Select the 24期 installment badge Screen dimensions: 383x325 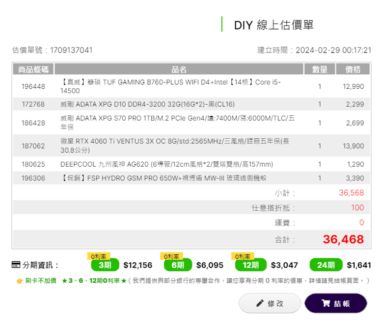[x=326, y=265]
